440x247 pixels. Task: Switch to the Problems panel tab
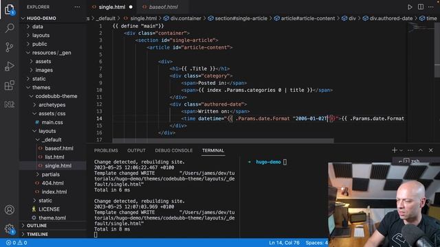106,151
